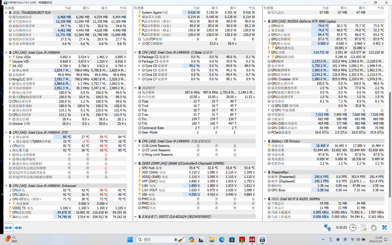Open the network remote monitoring icon
This screenshot has height=245, width=392.
click(x=327, y=228)
